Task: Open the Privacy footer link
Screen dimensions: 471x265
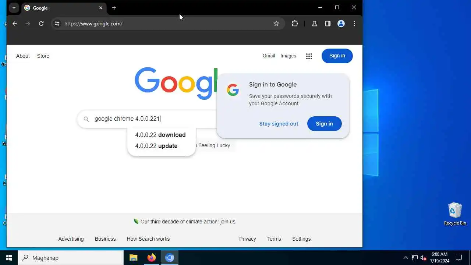Action: click(248, 239)
